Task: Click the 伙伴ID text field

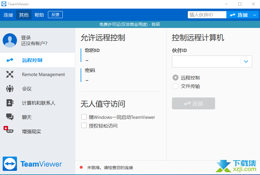Action: [x=206, y=62]
